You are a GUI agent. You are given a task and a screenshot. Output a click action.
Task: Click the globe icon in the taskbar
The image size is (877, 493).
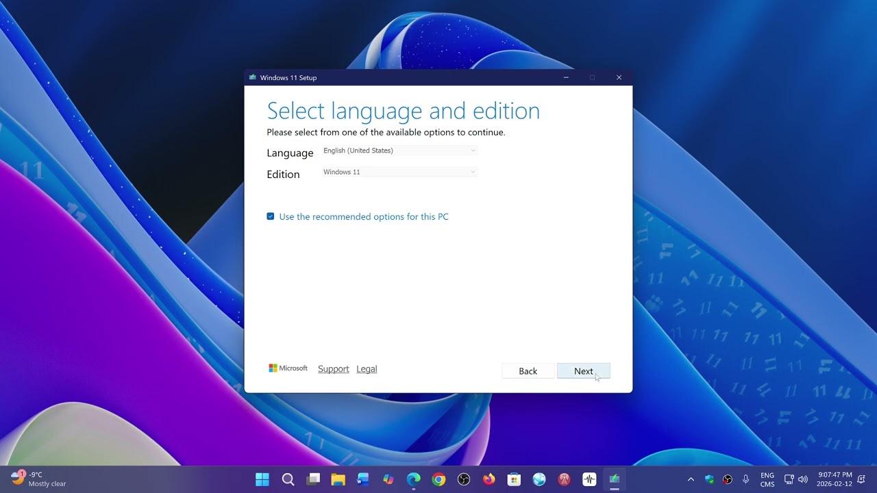539,479
